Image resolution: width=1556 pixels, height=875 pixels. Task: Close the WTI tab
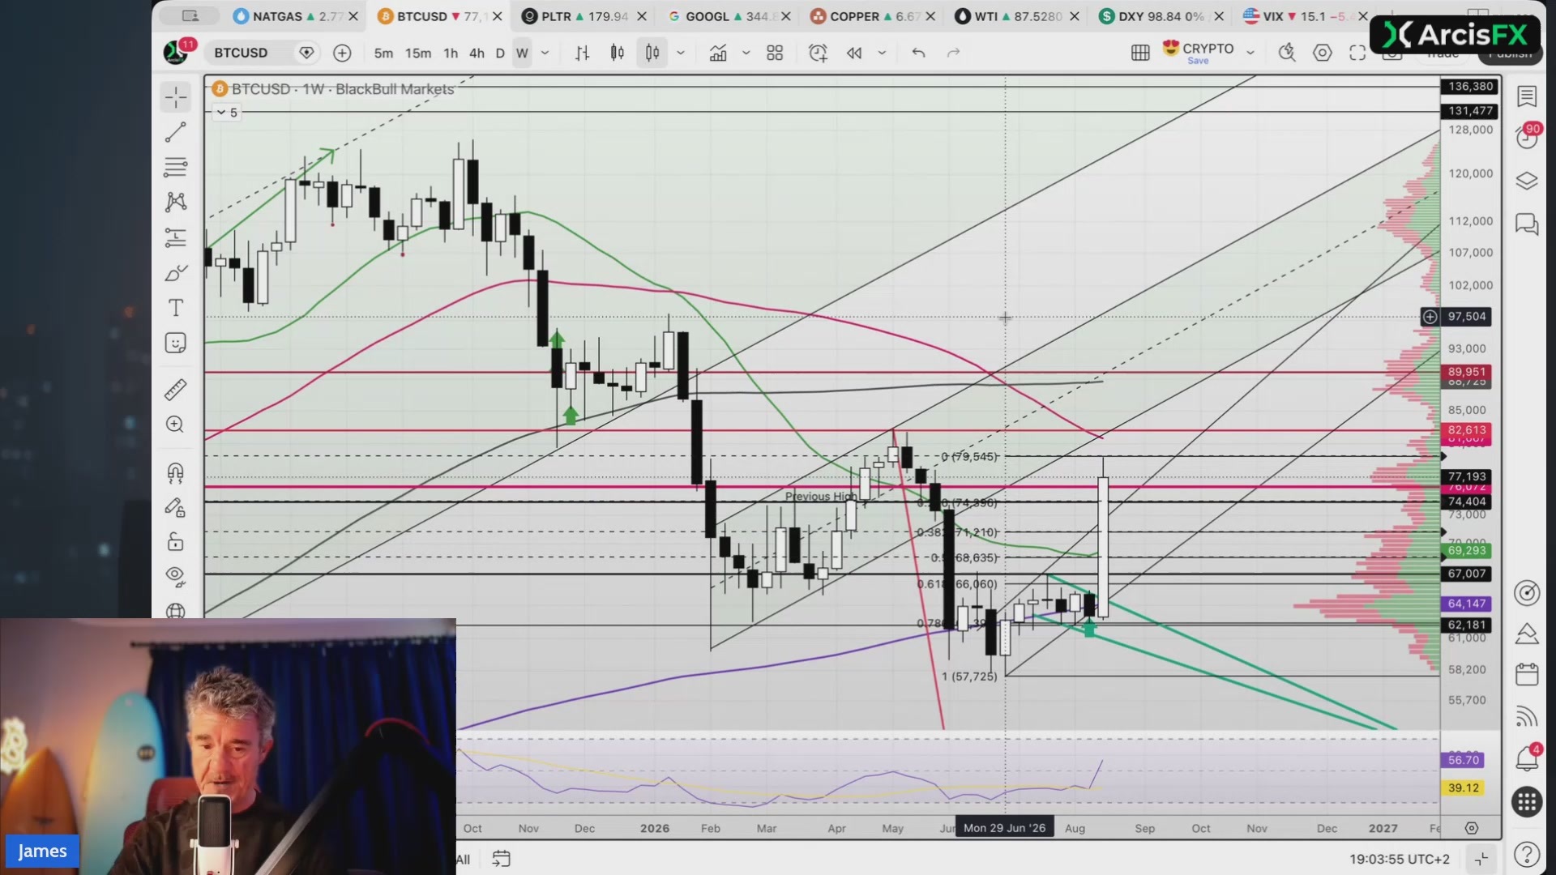1075,16
